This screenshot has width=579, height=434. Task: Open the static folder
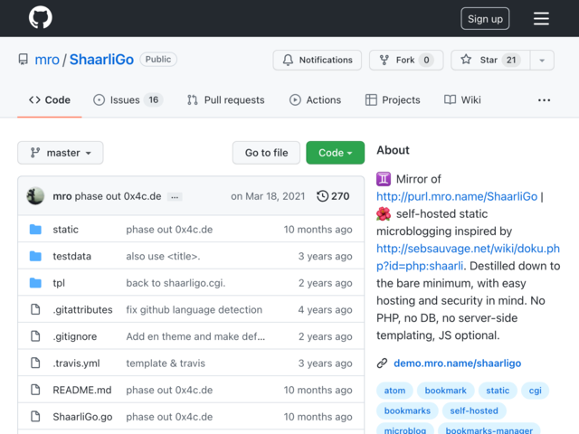65,230
